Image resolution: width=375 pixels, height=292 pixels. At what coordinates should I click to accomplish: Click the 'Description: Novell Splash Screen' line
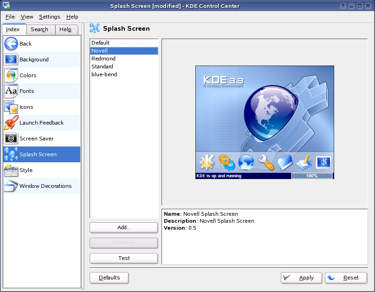click(x=209, y=221)
